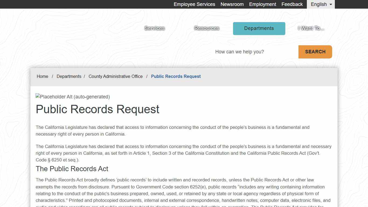Open the English language dropdown
The height and width of the screenshot is (207, 368).
(x=319, y=4)
